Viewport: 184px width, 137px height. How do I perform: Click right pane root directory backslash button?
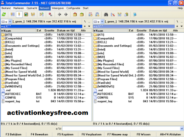[x=177, y=22]
